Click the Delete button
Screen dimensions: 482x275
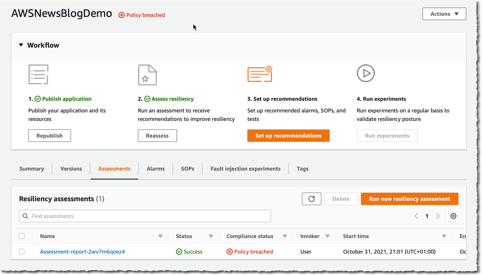(341, 199)
